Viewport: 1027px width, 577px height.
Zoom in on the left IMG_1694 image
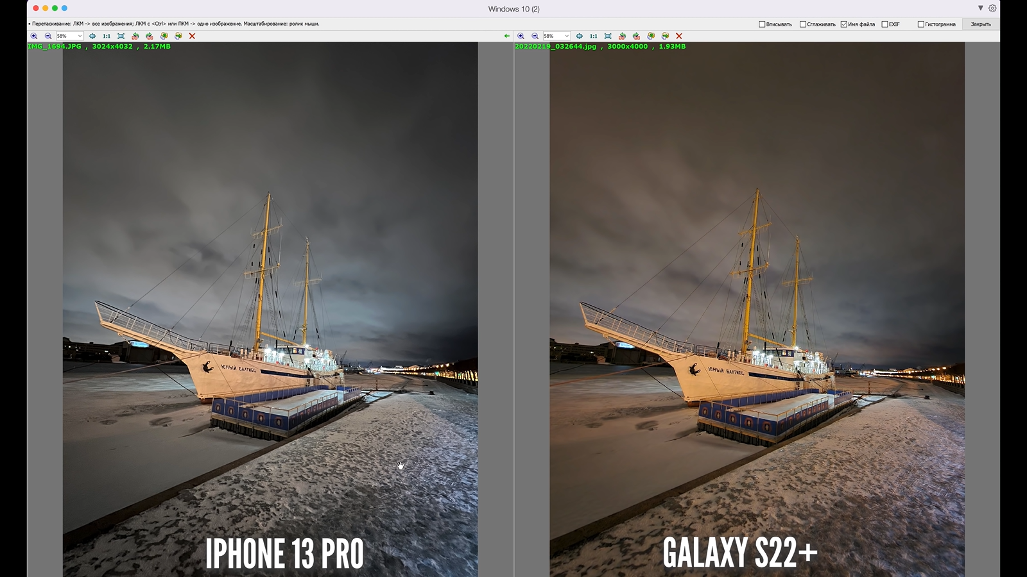coord(34,36)
